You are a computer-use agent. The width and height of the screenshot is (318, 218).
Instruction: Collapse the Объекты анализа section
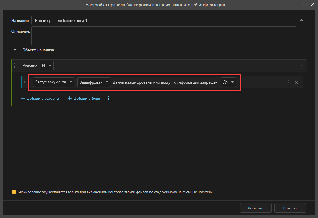point(15,50)
